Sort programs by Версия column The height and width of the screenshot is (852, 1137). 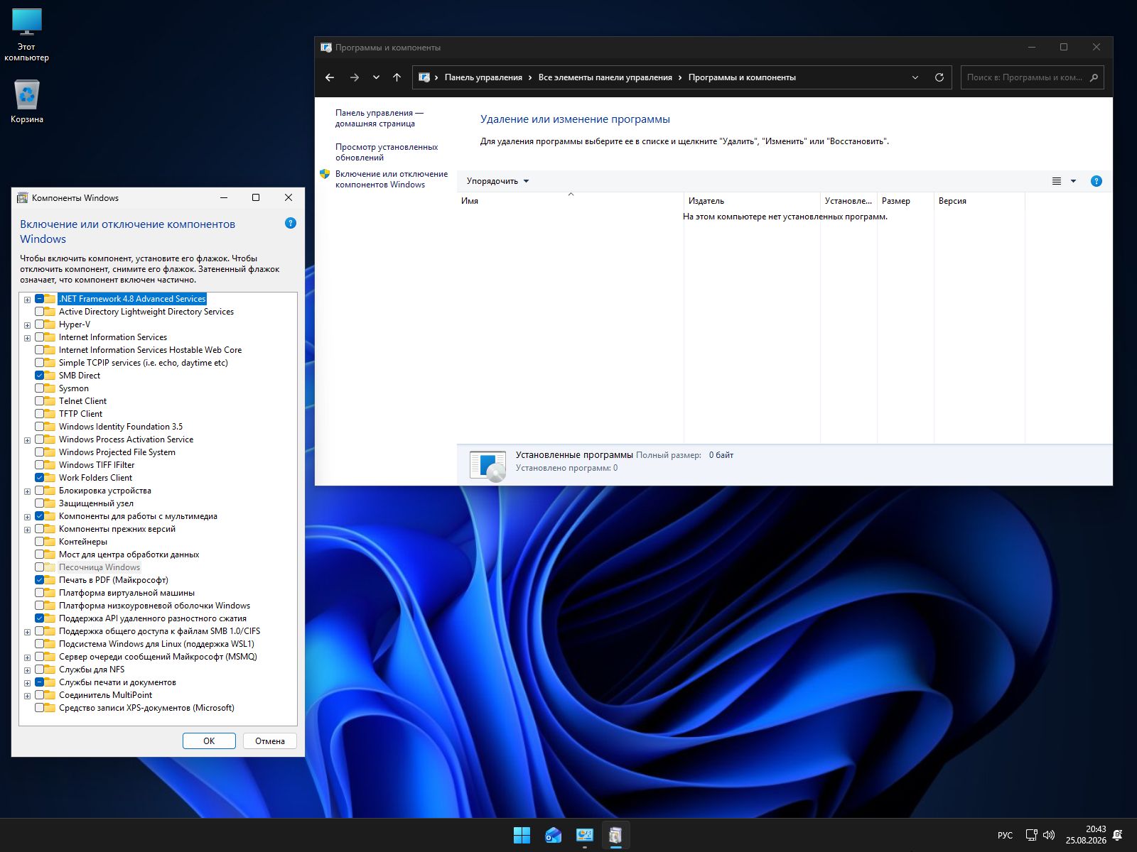click(979, 201)
